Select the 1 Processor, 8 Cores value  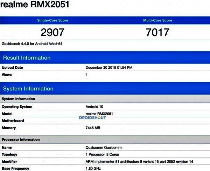[x=102, y=155]
